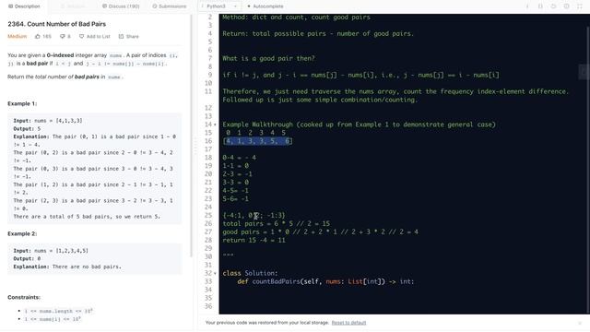Dismiss the restored code notification
The image size is (590, 332).
click(x=580, y=323)
